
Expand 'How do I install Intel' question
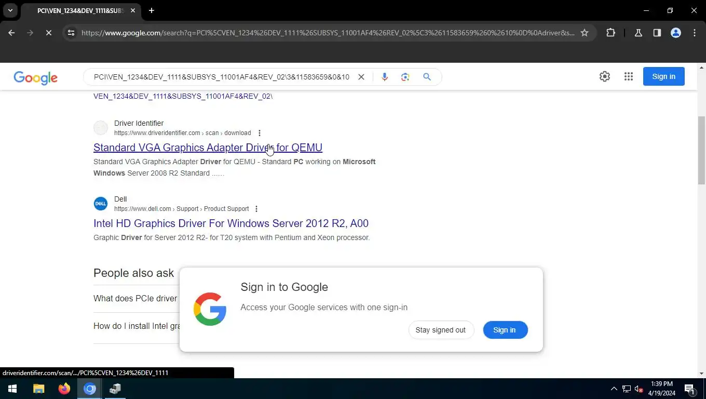tap(136, 326)
